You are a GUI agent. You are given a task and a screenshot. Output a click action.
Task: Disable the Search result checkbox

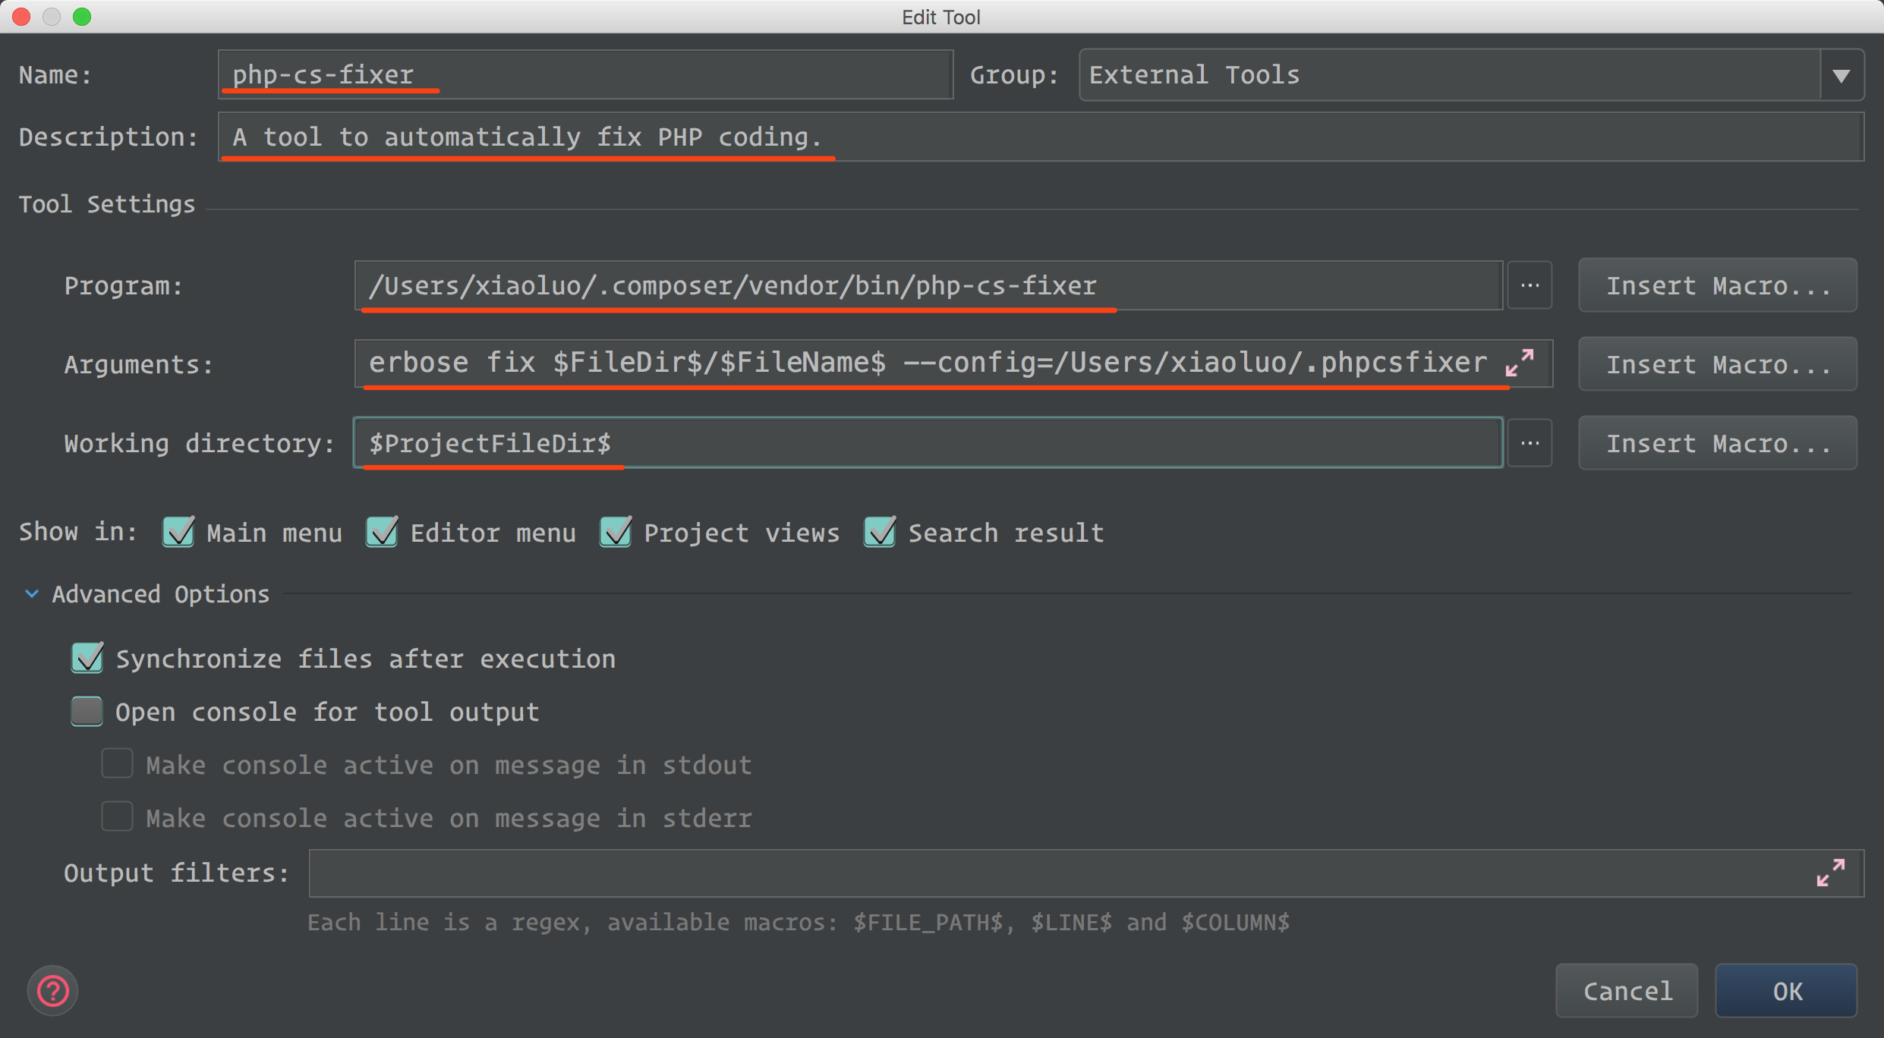(880, 532)
